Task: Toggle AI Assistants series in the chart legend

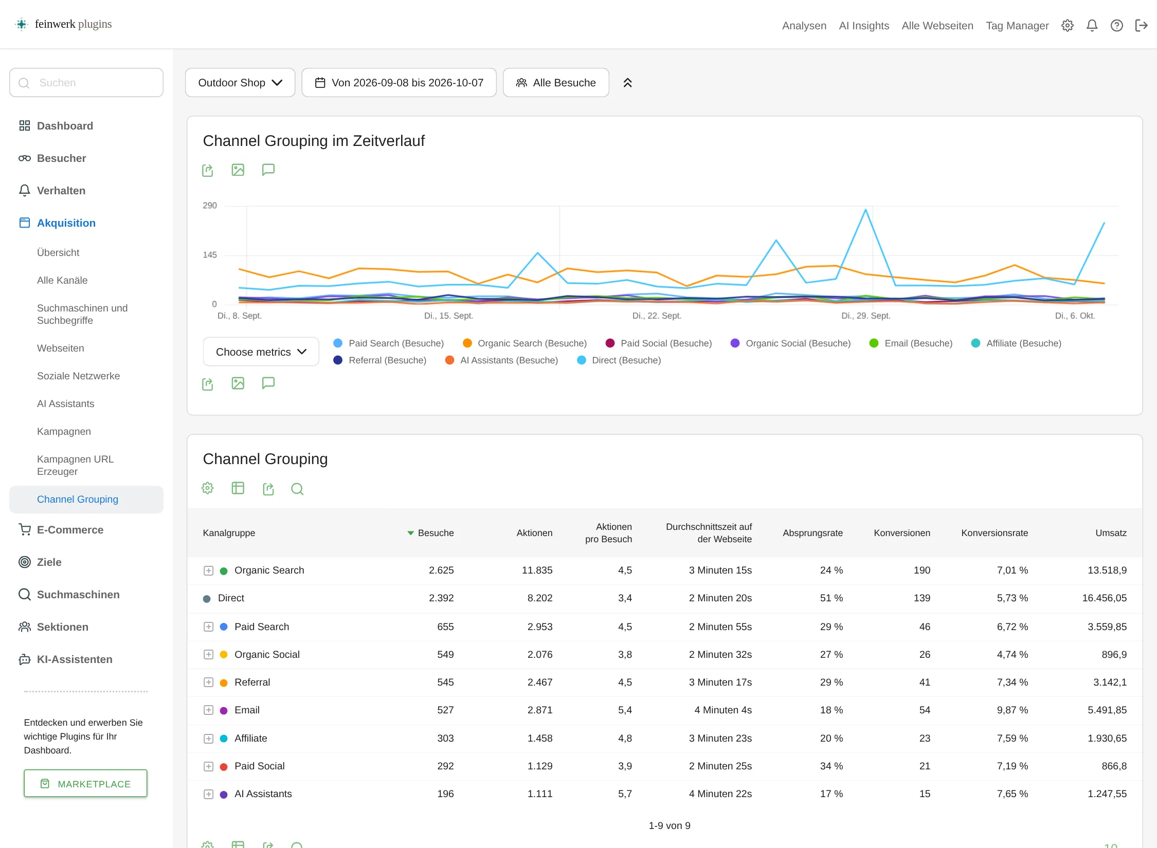Action: click(x=501, y=360)
